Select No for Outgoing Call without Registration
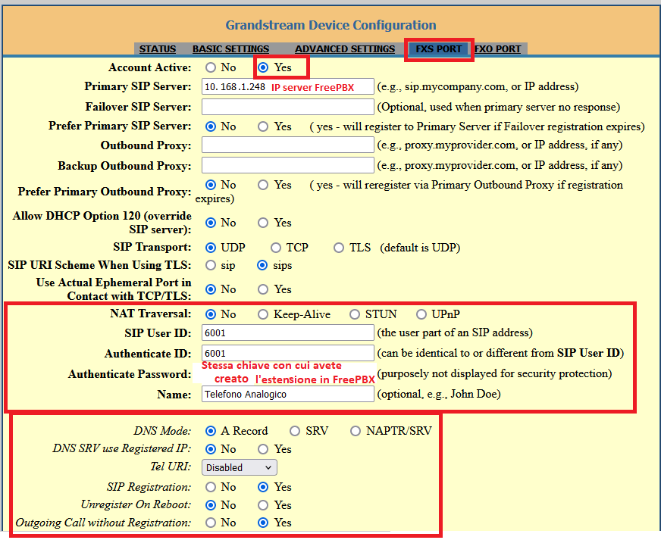 tap(211, 523)
